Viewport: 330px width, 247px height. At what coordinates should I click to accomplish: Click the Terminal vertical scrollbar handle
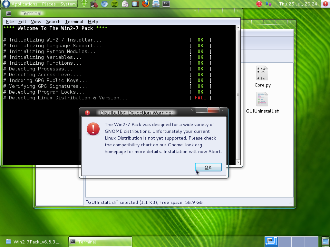click(238, 95)
